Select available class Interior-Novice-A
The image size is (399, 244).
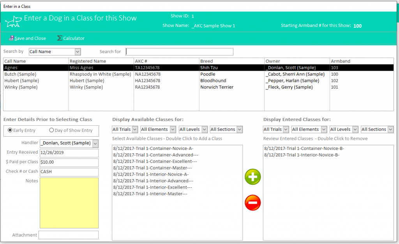coord(151,175)
